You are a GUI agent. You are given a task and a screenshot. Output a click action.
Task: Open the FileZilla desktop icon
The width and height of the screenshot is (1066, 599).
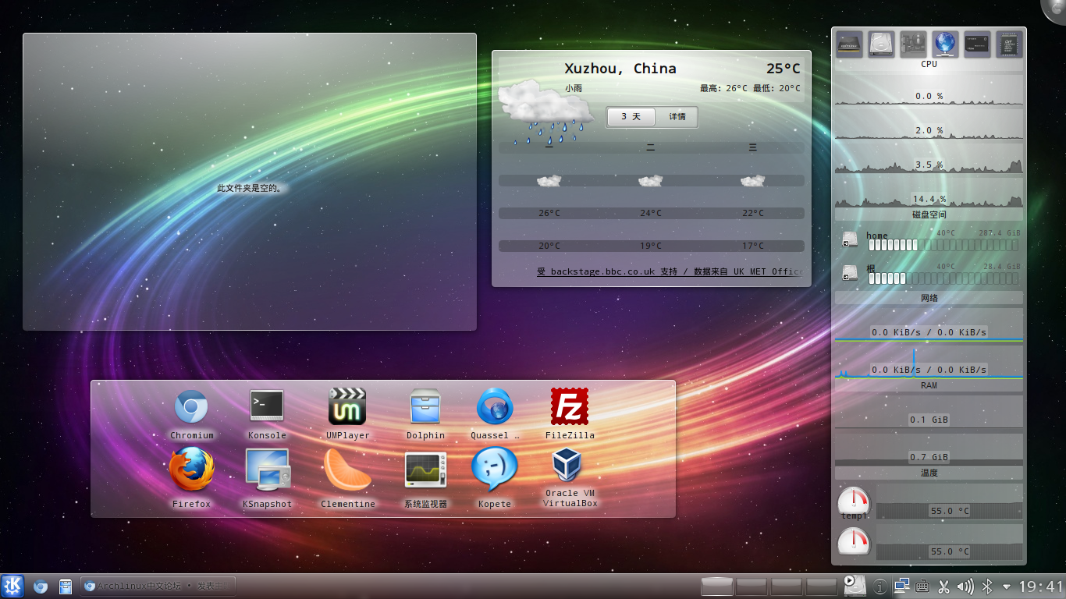click(570, 407)
